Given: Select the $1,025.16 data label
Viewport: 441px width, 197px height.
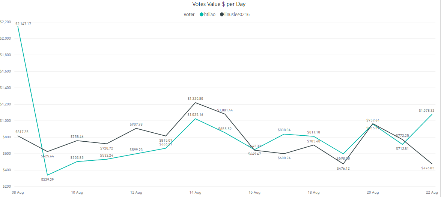Looking at the screenshot, I should (195, 115).
